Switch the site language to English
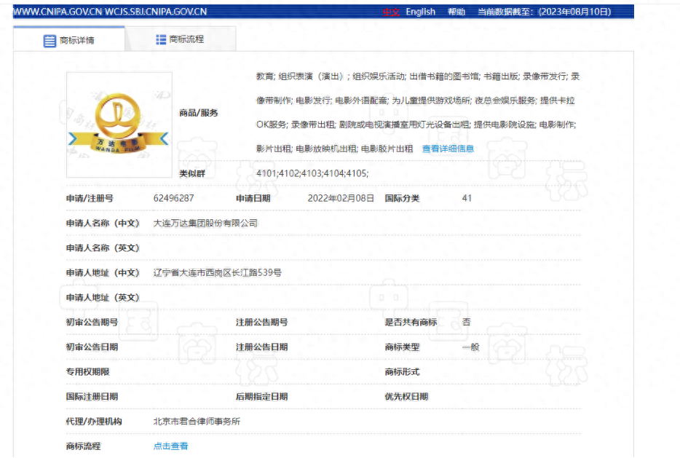The image size is (680, 458). pyautogui.click(x=421, y=11)
